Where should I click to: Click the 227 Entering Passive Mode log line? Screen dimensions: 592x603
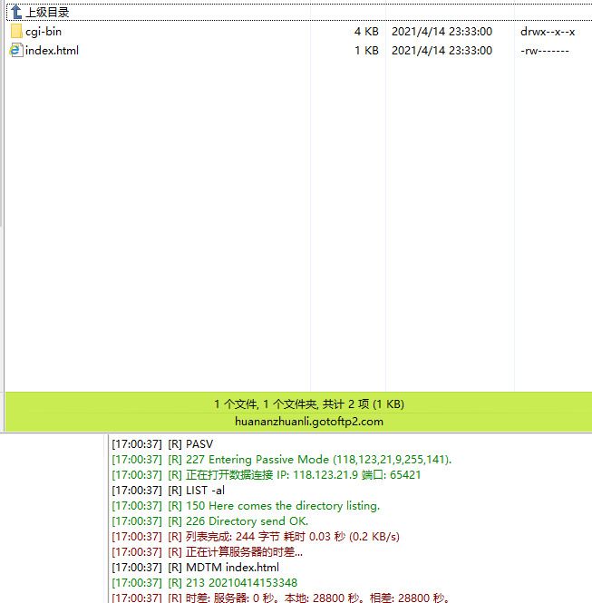(x=282, y=460)
